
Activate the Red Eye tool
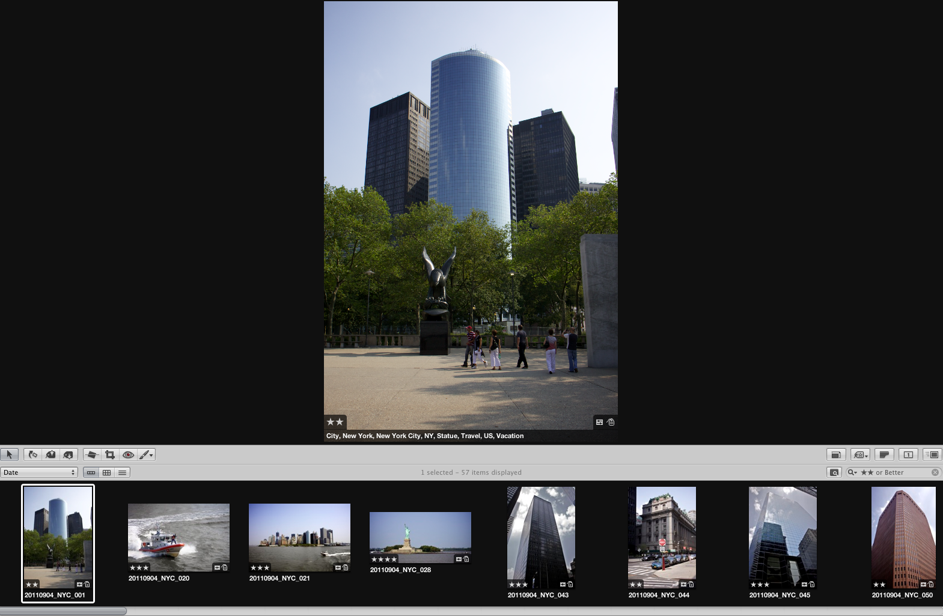click(x=128, y=455)
